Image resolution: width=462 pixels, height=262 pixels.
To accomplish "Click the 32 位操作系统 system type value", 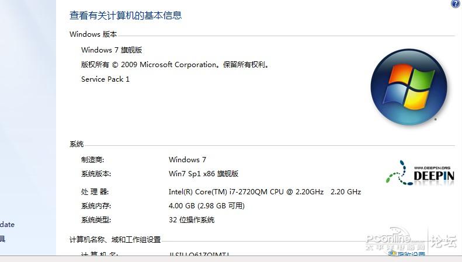I will (192, 220).
